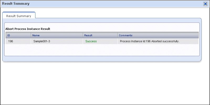Sort by the Result column header

[100, 35]
